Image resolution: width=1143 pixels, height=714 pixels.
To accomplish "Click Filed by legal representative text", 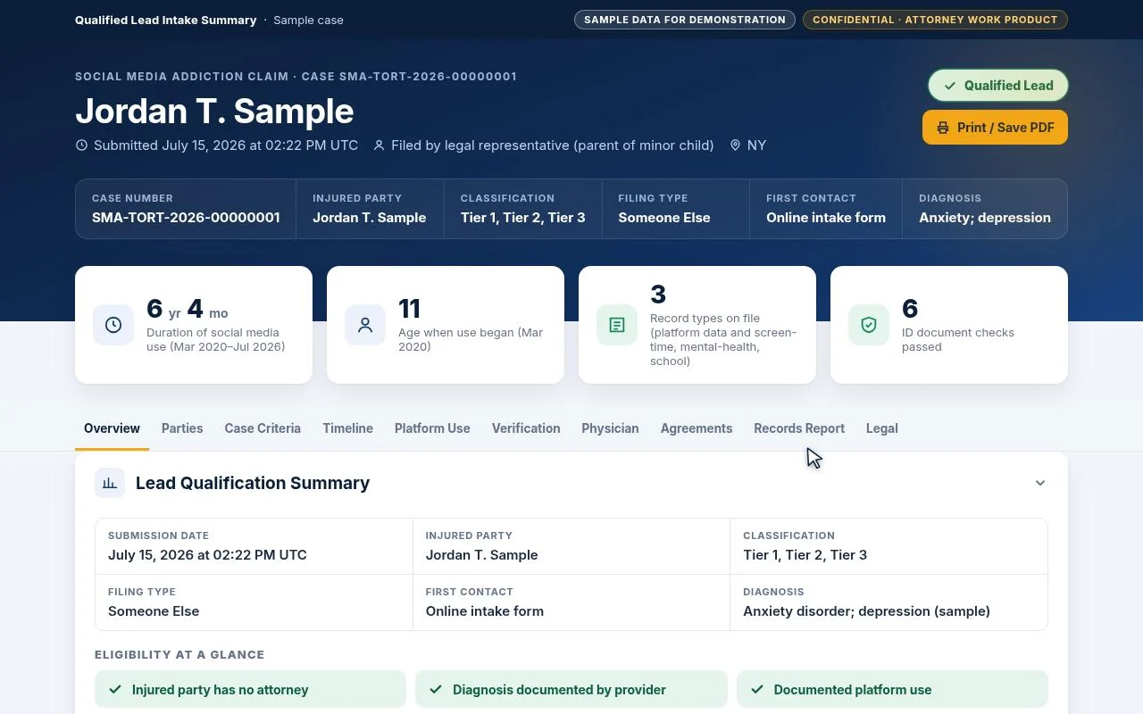I will 552,145.
